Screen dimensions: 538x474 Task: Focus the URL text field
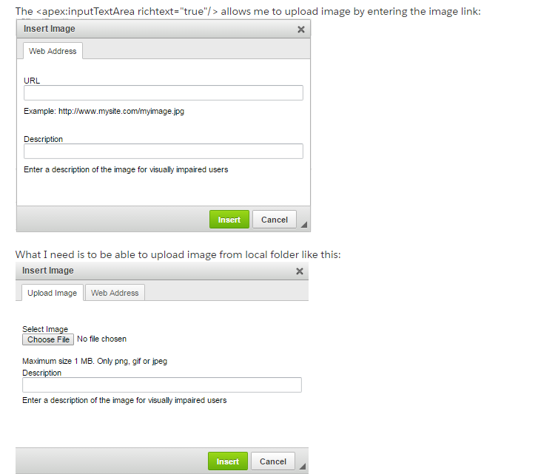pyautogui.click(x=163, y=92)
